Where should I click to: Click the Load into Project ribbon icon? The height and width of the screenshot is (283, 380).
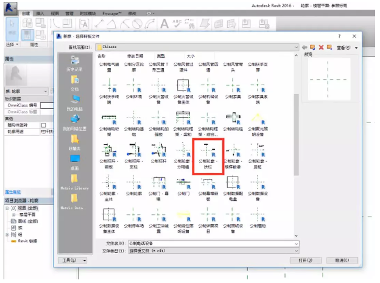(x=247, y=24)
